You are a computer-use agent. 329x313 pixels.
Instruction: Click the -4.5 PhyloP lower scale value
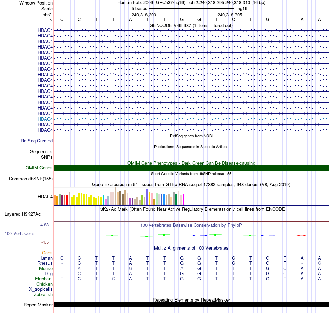pyautogui.click(x=45, y=242)
